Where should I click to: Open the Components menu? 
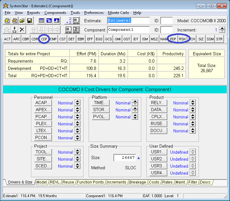point(55,13)
